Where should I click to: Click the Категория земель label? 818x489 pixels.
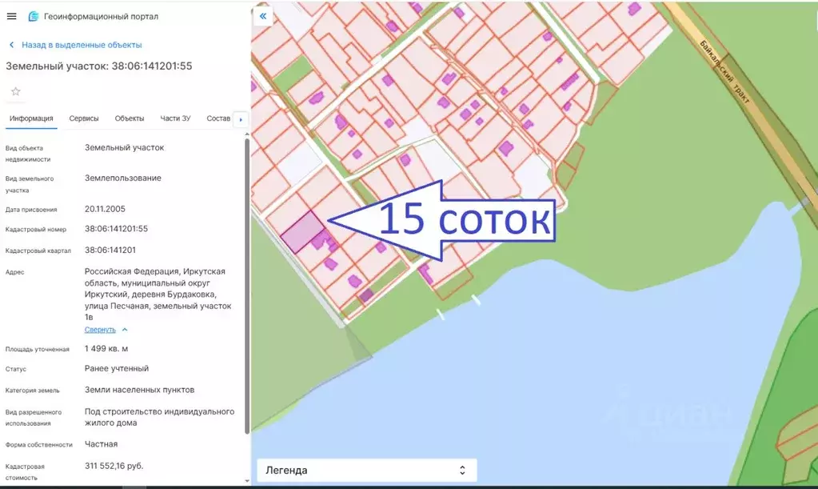coord(32,391)
